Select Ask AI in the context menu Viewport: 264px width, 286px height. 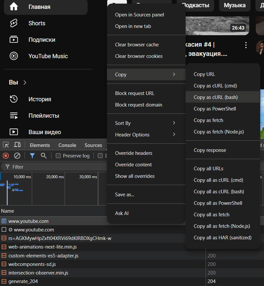[x=146, y=213]
